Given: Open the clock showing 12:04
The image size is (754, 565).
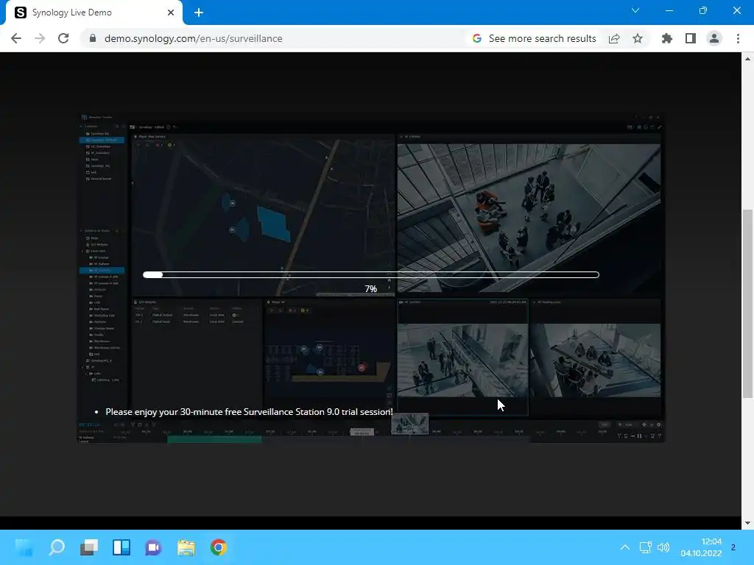Looking at the screenshot, I should pos(701,547).
